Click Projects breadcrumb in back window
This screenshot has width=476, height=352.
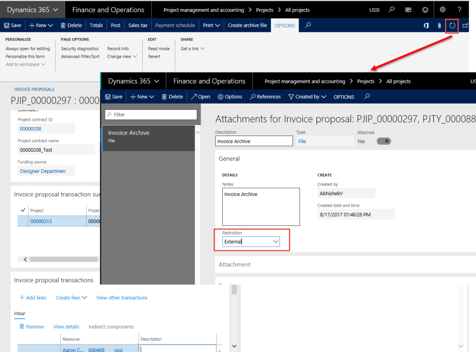pos(264,10)
